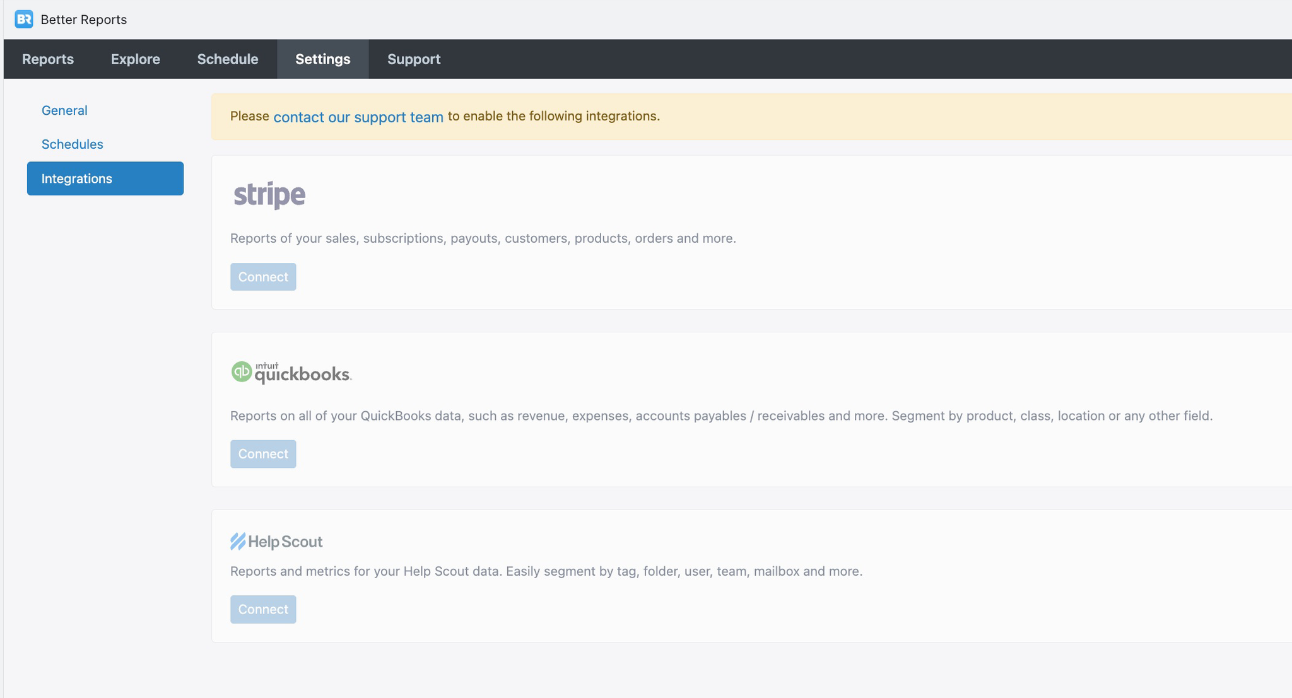Viewport: 1292px width, 698px height.
Task: Click the Stripe description about sales and subscriptions
Action: point(483,238)
